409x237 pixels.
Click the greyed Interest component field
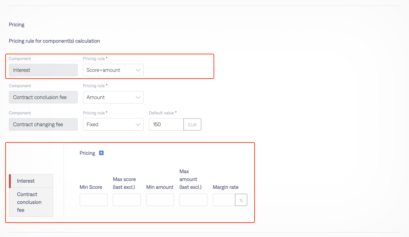coord(43,70)
